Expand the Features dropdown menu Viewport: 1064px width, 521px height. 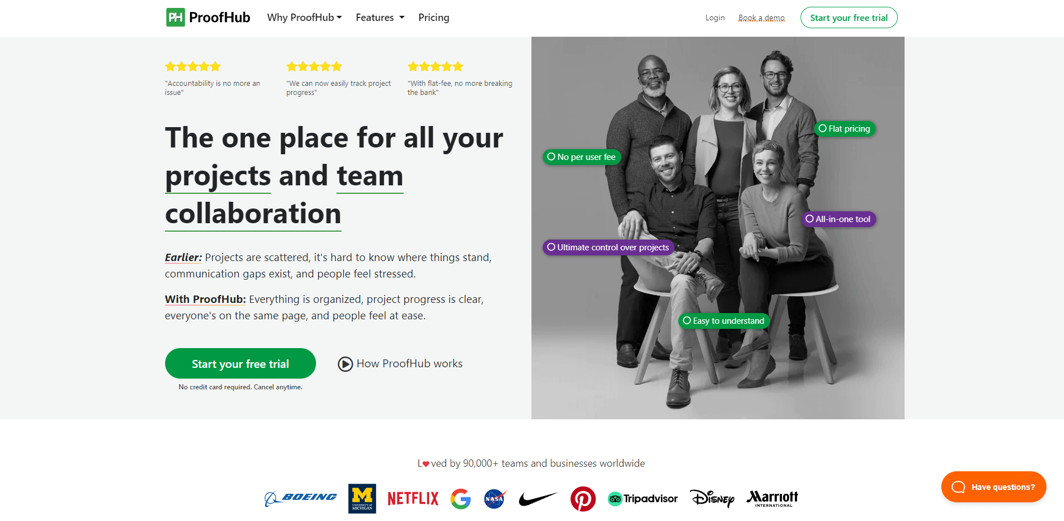pyautogui.click(x=380, y=18)
